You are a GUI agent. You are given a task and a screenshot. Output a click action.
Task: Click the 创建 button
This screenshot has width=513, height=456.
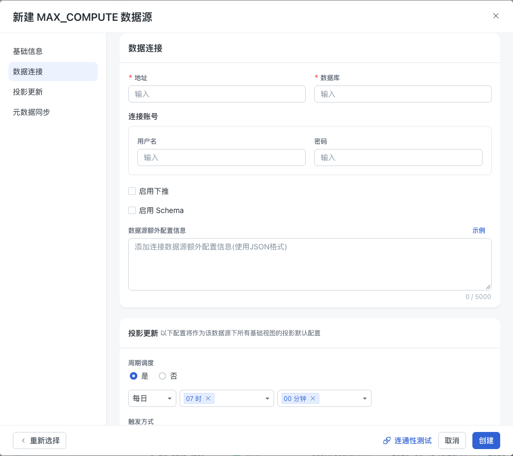click(486, 441)
